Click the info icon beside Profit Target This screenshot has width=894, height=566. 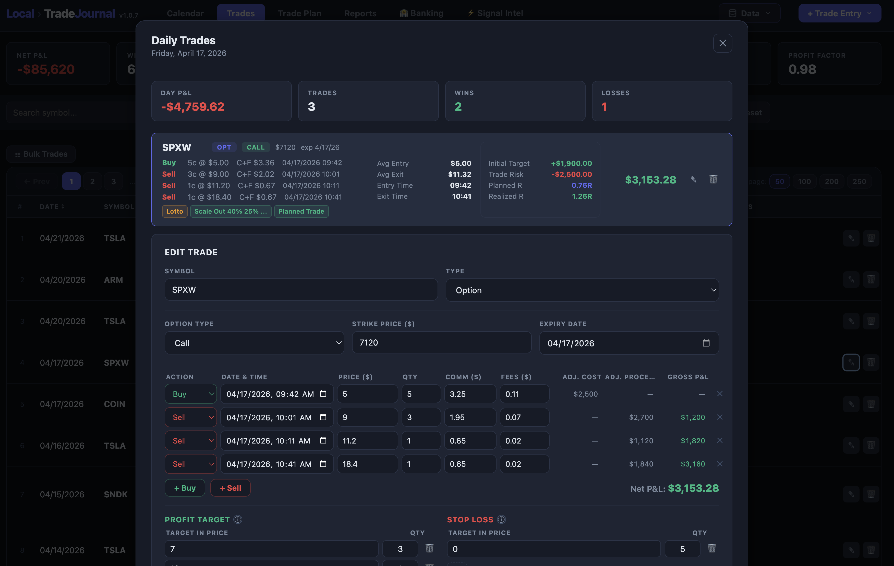(x=237, y=520)
